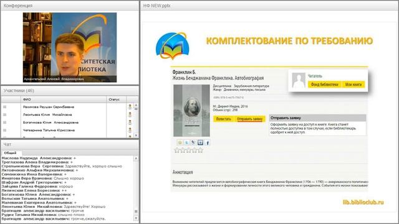399x224 pixels.
Task: Click book title Жизнь Бенджамина Франклина. Автобиография
Action: point(218,78)
